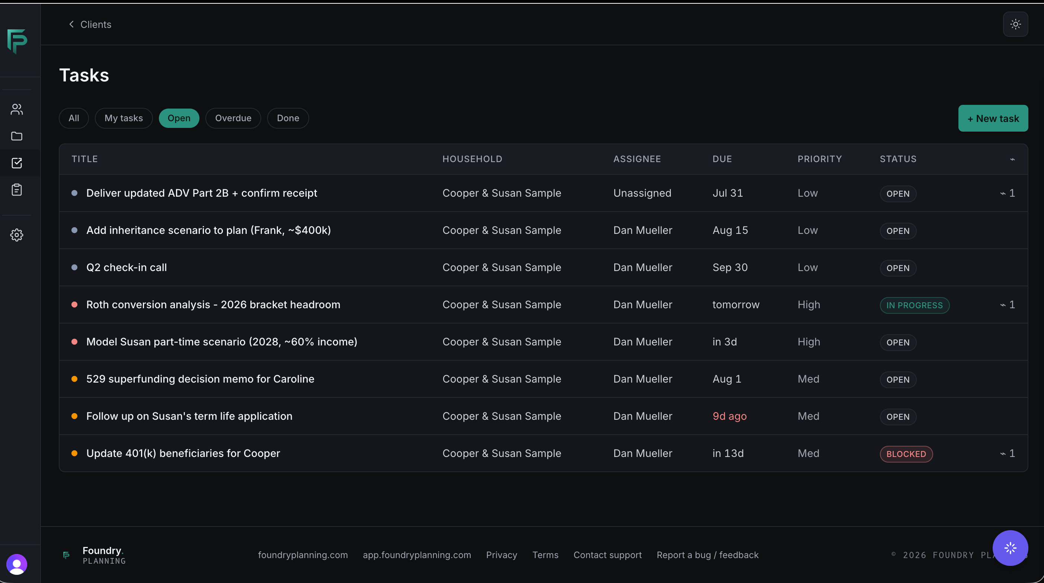
Task: Click the 'tomorrow' due date cell
Action: pos(736,305)
